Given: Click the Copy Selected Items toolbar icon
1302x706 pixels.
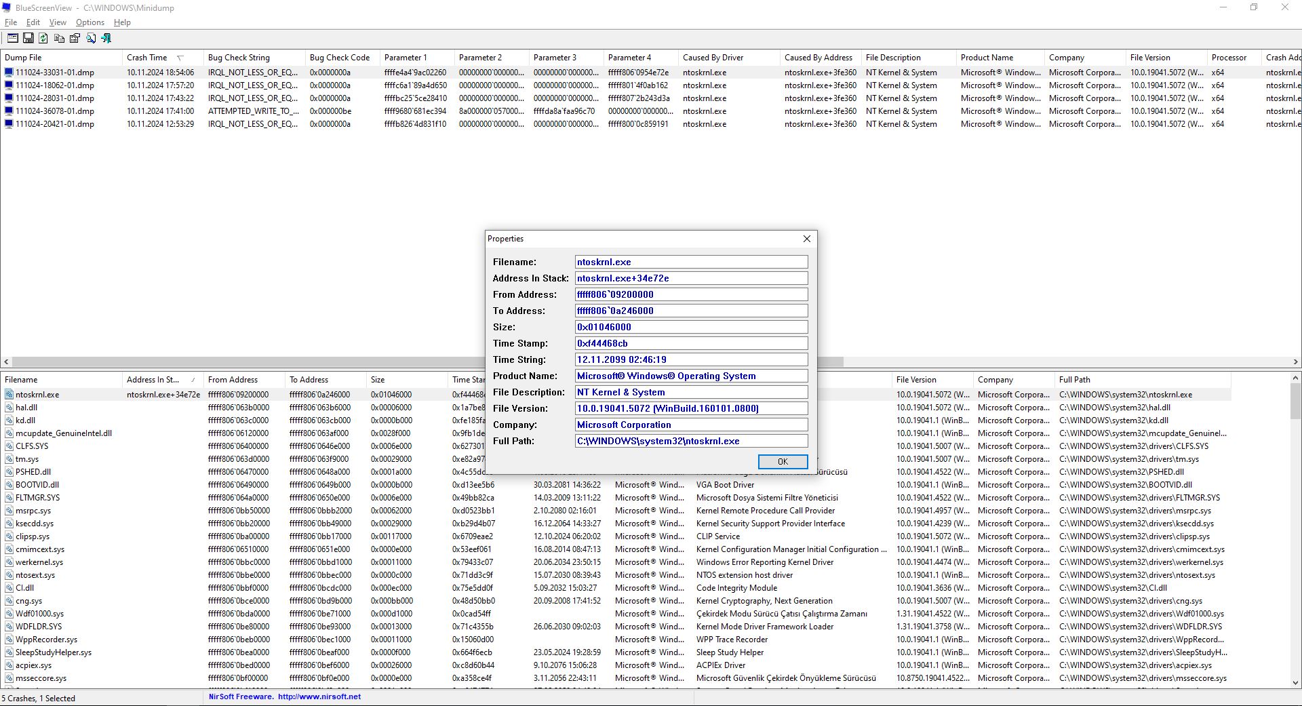Looking at the screenshot, I should point(59,39).
